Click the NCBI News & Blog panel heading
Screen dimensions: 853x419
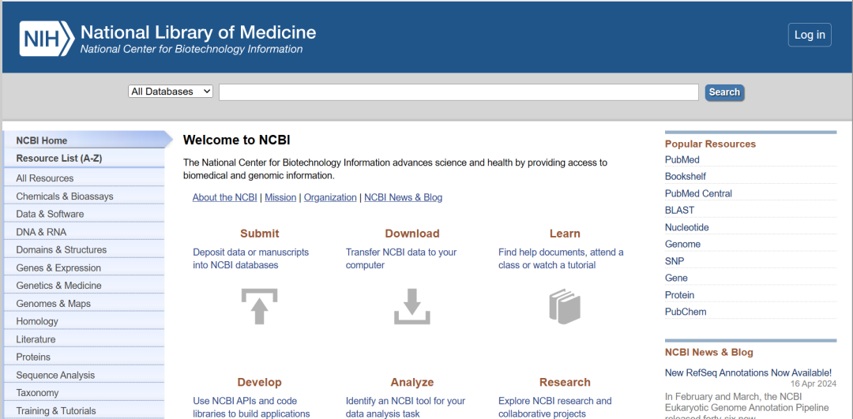pos(708,352)
